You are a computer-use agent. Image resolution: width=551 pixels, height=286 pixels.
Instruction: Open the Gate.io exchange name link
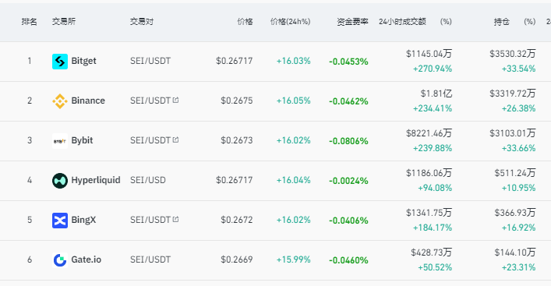tap(86, 260)
